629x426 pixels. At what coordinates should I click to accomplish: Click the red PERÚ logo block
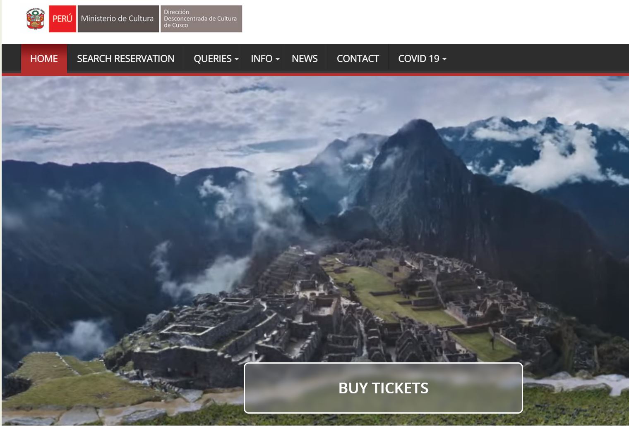(62, 19)
